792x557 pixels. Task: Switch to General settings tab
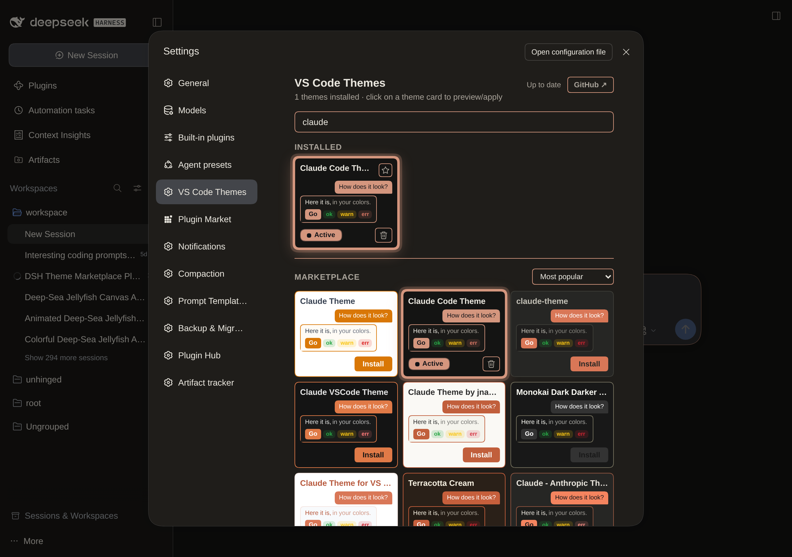click(x=206, y=83)
